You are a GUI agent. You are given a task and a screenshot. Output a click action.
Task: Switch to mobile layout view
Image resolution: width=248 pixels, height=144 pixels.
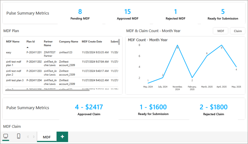[x=19, y=136]
